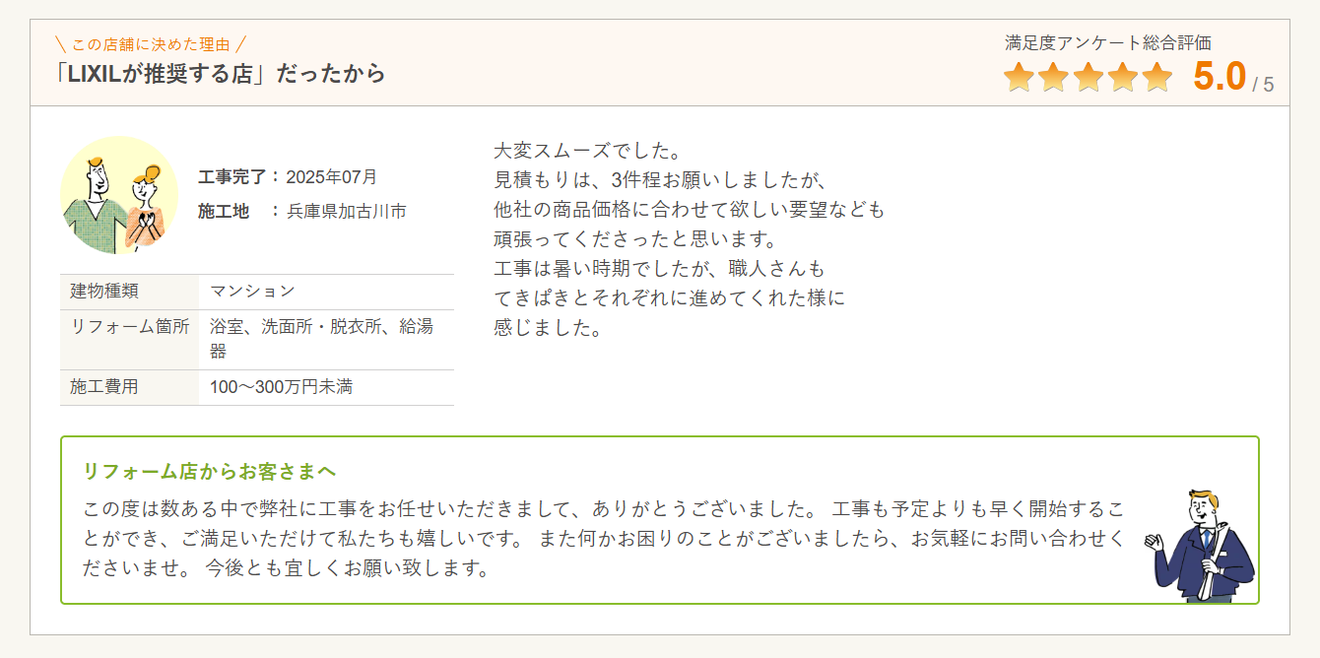Click the 満足度アンケート総合評価 label

[x=1108, y=43]
